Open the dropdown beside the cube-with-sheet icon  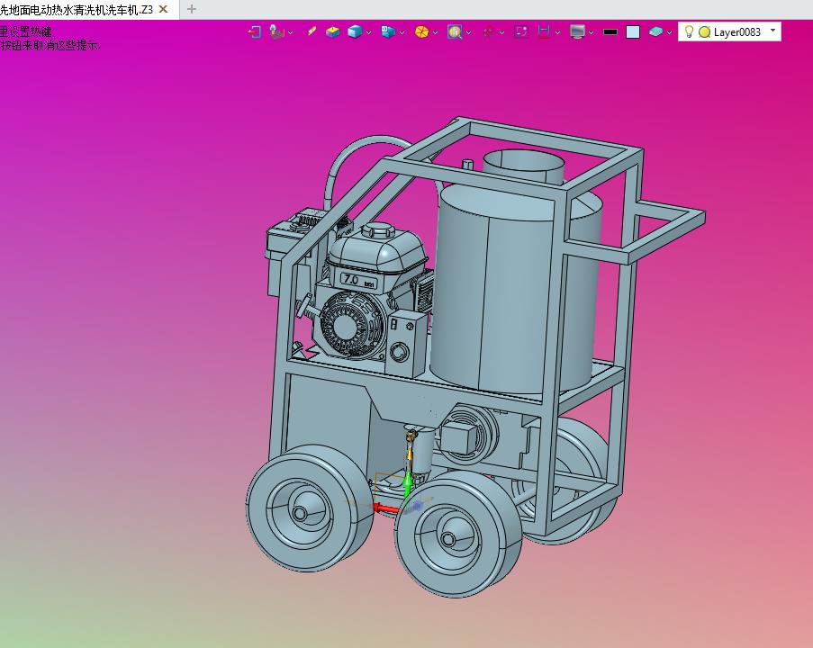click(402, 32)
